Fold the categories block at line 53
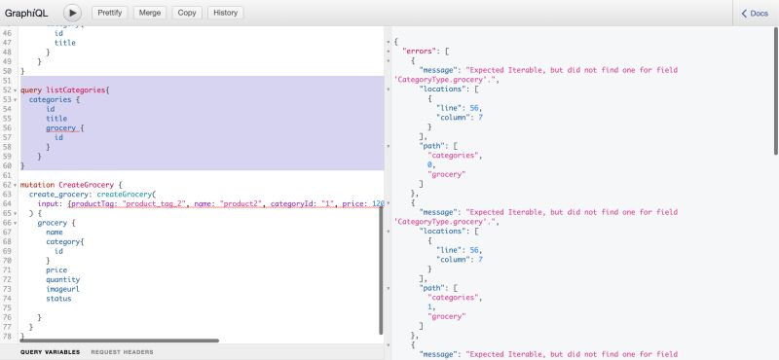 point(15,100)
